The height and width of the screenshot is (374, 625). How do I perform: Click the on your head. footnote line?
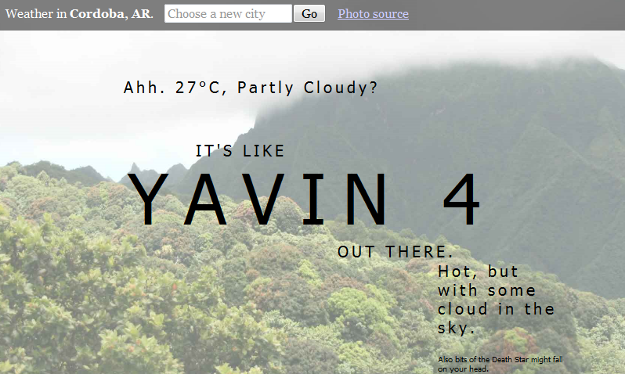coord(463,369)
